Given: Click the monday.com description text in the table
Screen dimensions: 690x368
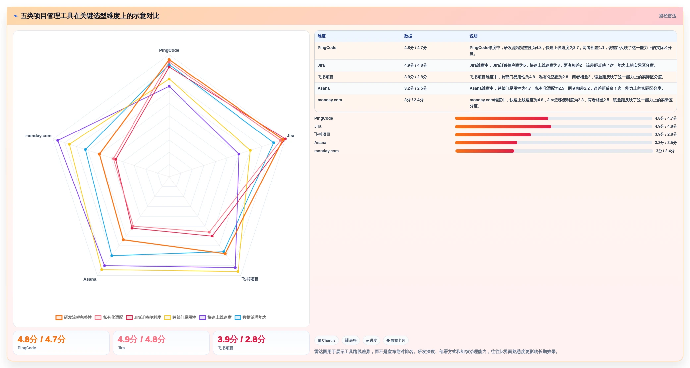Looking at the screenshot, I should [x=571, y=103].
